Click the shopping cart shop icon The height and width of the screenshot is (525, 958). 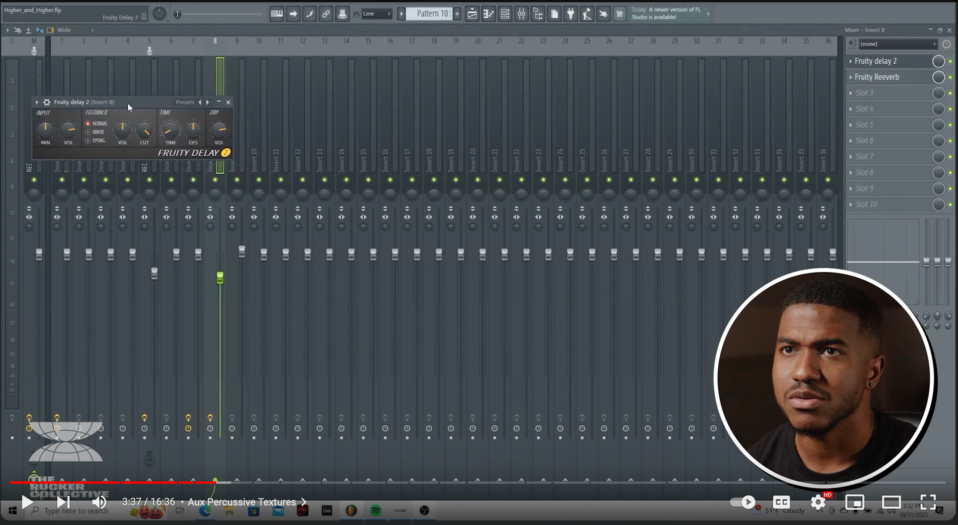(620, 14)
